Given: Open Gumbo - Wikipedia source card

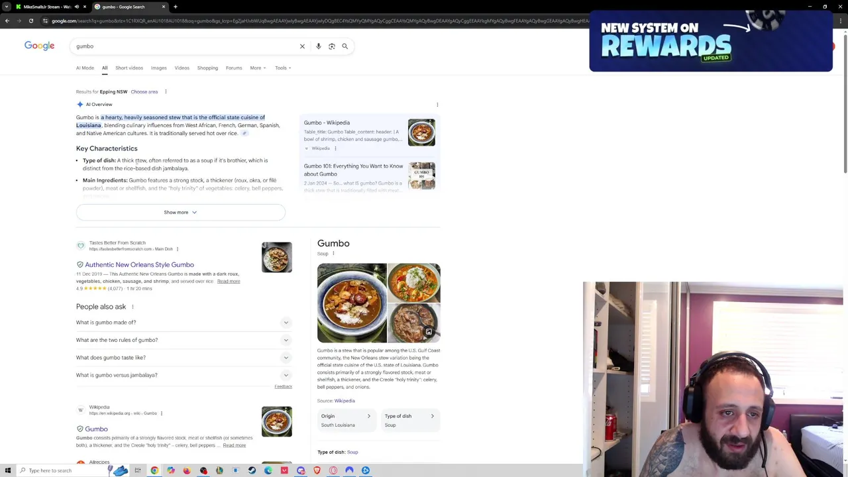Looking at the screenshot, I should pos(369,134).
